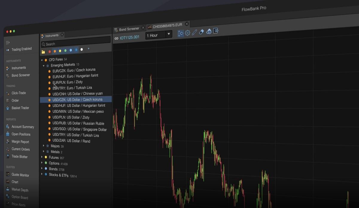Toggle the green asset-class filter dot
The width and height of the screenshot is (359, 208).
click(x=66, y=51)
